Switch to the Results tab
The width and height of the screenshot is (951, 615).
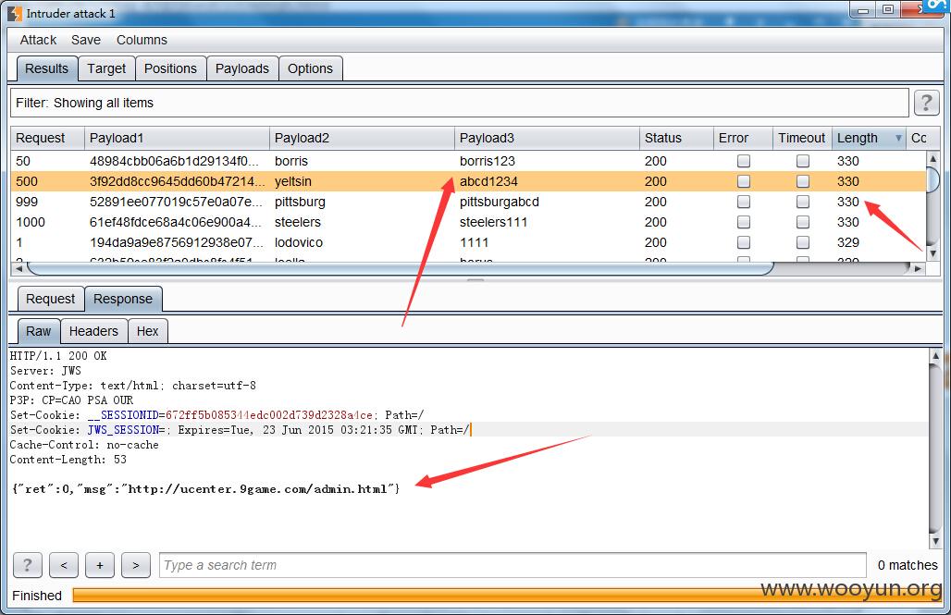(x=46, y=68)
